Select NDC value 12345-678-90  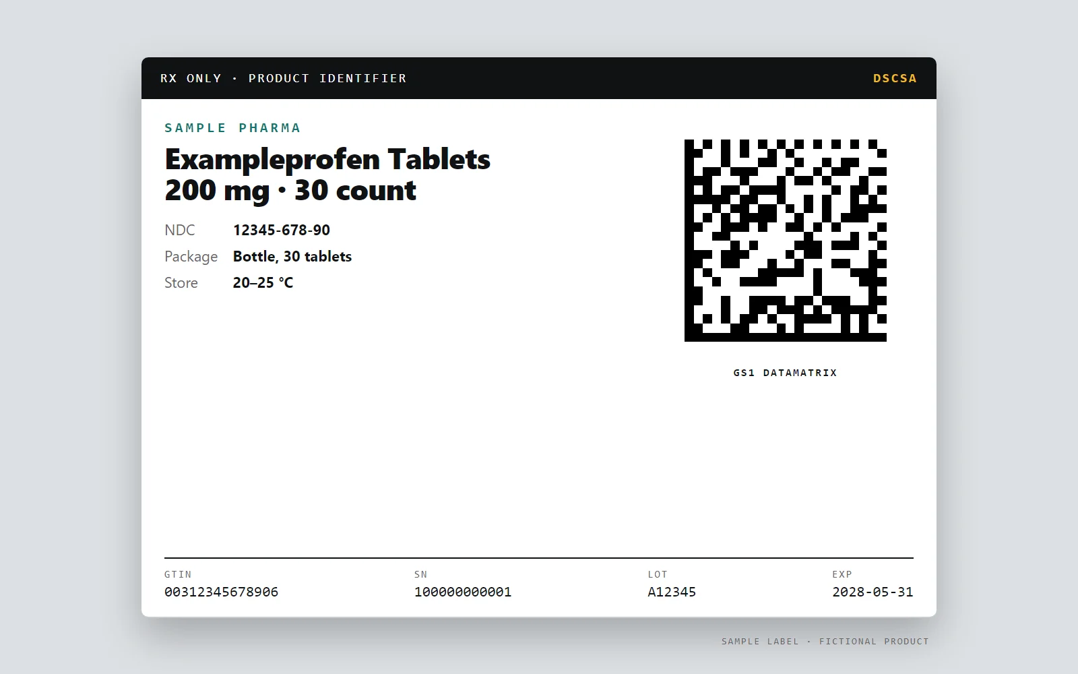[x=282, y=230]
